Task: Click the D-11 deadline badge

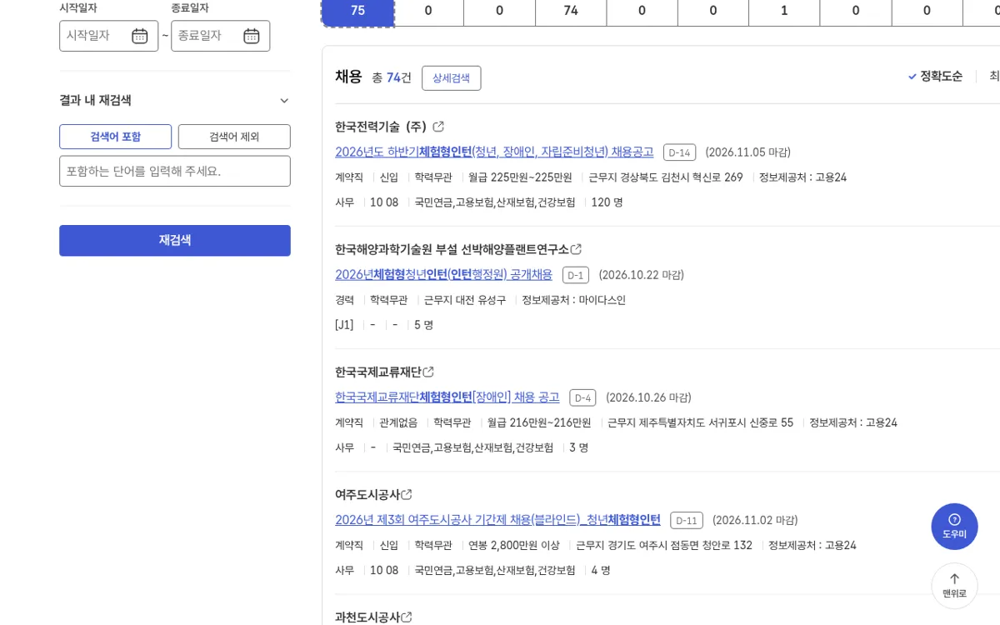Action: tap(687, 520)
